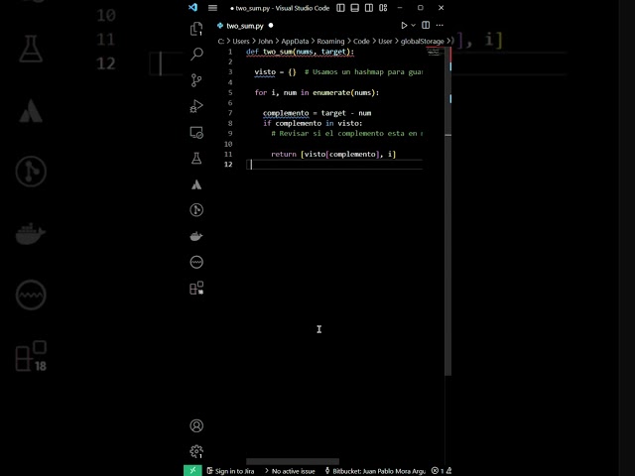This screenshot has width=635, height=476.
Task: Open the Source Control view
Action: [x=196, y=80]
